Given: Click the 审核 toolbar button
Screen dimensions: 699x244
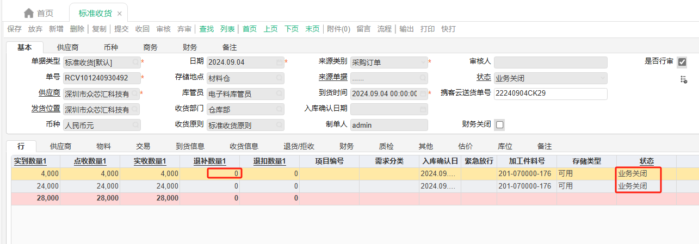Looking at the screenshot, I should coord(163,29).
